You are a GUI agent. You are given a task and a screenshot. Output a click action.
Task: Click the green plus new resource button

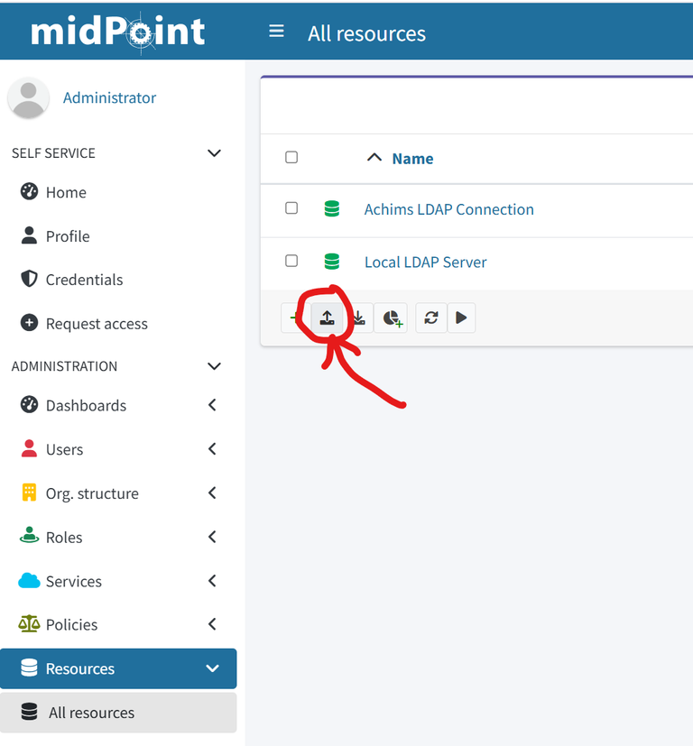pos(294,318)
